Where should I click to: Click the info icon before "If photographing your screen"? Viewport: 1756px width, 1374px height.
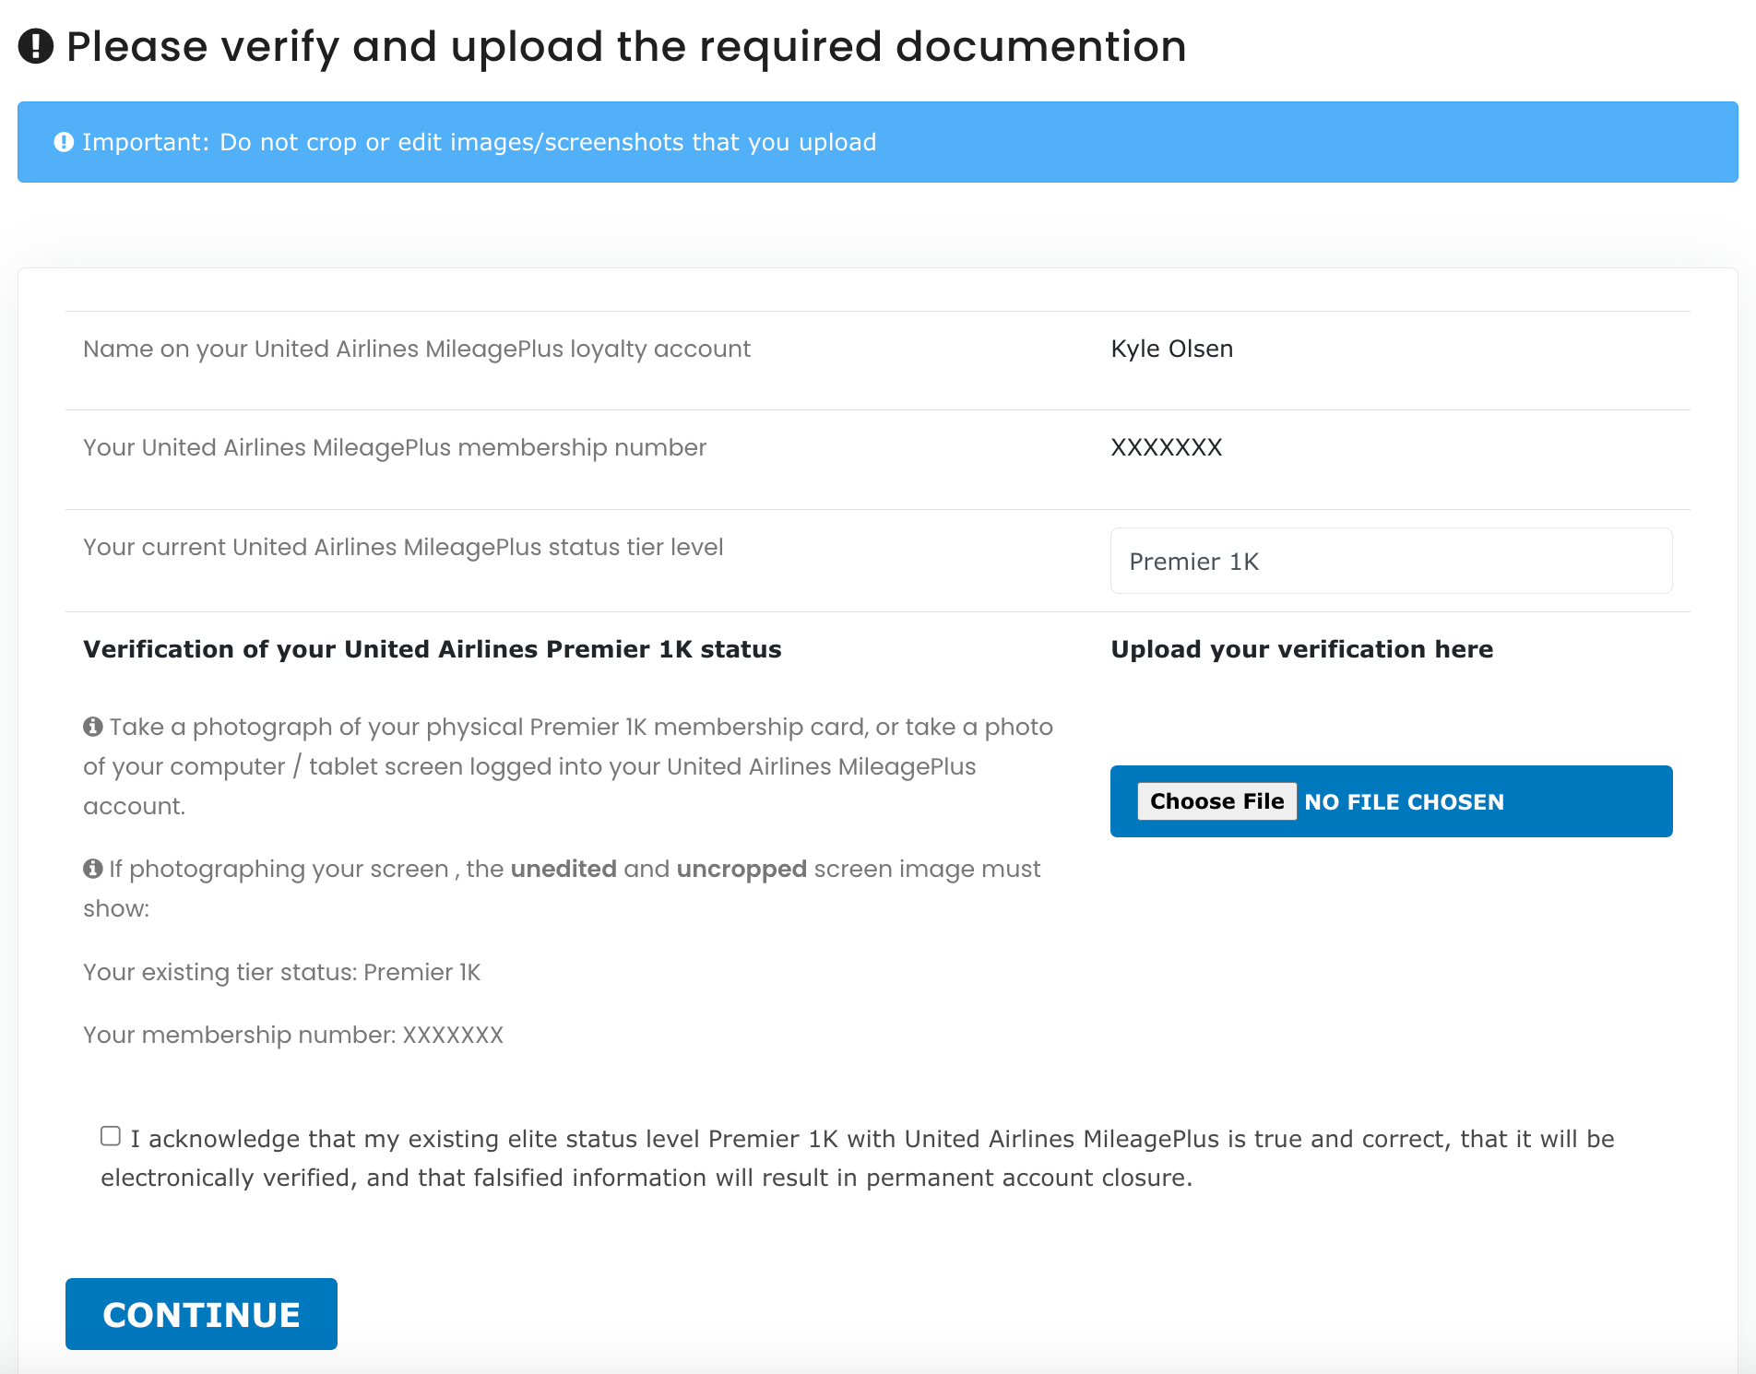(93, 869)
